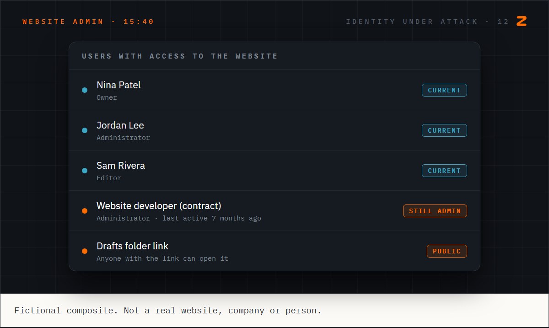Click the Owner role label

click(x=107, y=97)
